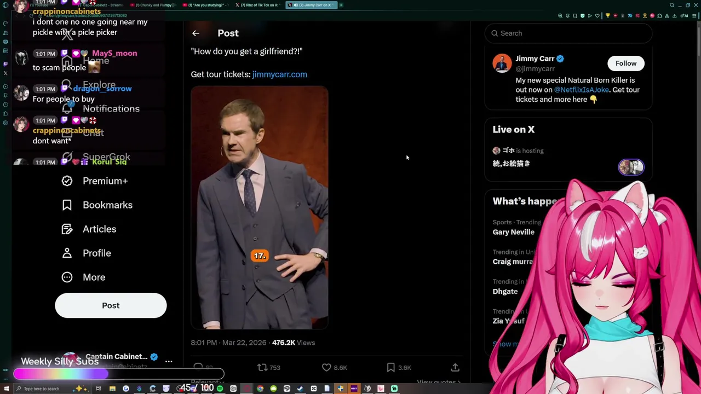
Task: Share the post with the upload arrow icon
Action: (x=455, y=368)
